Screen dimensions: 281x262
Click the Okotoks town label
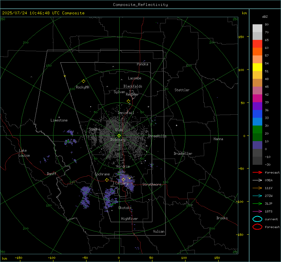(125, 208)
